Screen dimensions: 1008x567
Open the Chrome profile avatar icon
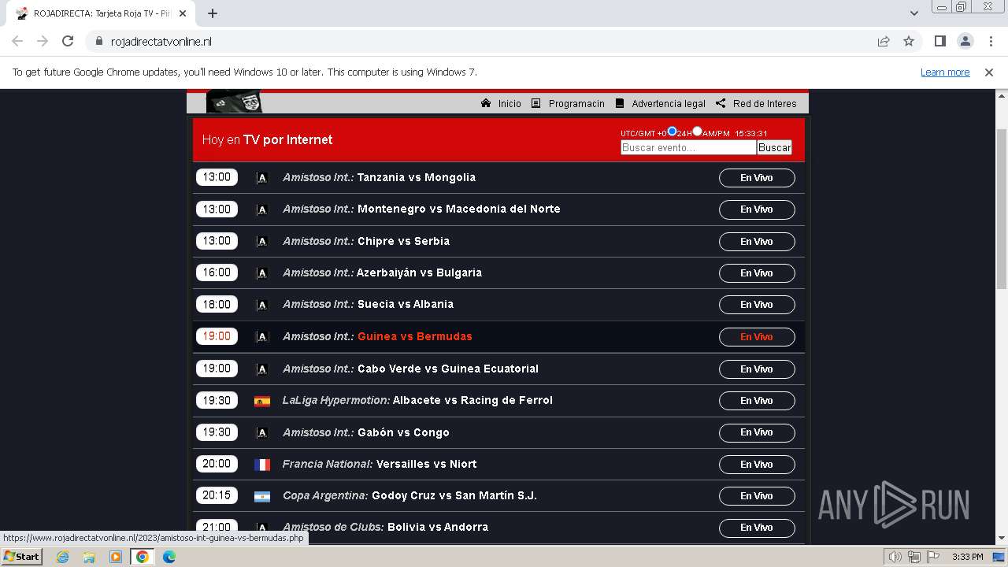click(965, 41)
